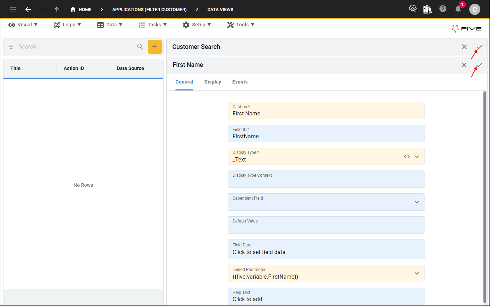View notifications bell
Screen dimensions: 490x306
coord(458,9)
